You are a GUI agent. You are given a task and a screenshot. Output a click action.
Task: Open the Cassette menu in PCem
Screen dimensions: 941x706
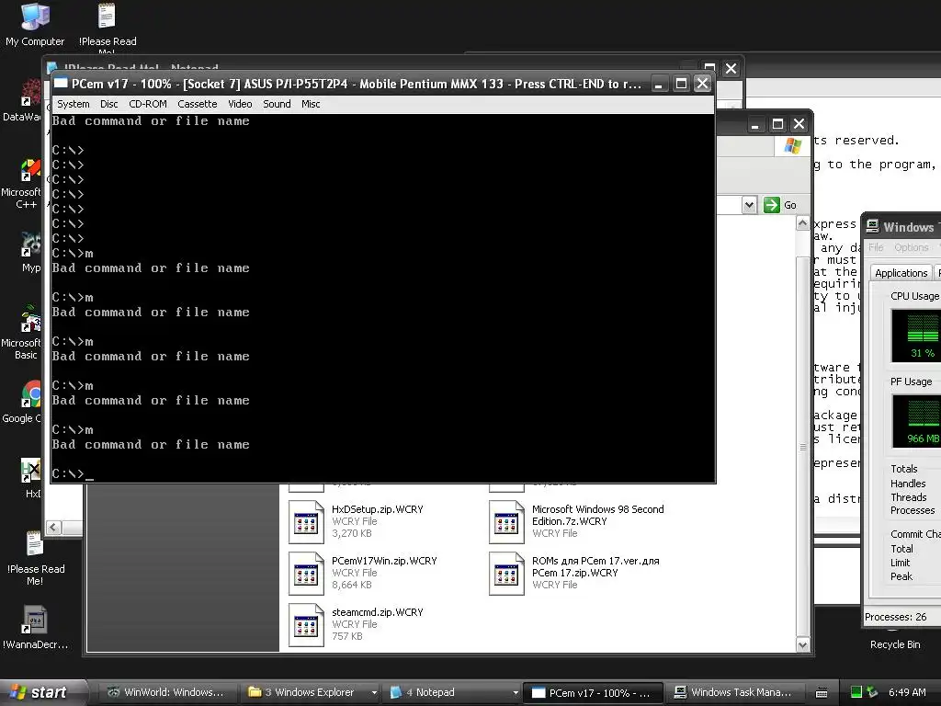click(x=197, y=104)
